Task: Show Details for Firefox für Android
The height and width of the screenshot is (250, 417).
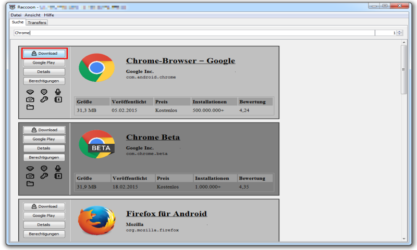Action: point(44,225)
